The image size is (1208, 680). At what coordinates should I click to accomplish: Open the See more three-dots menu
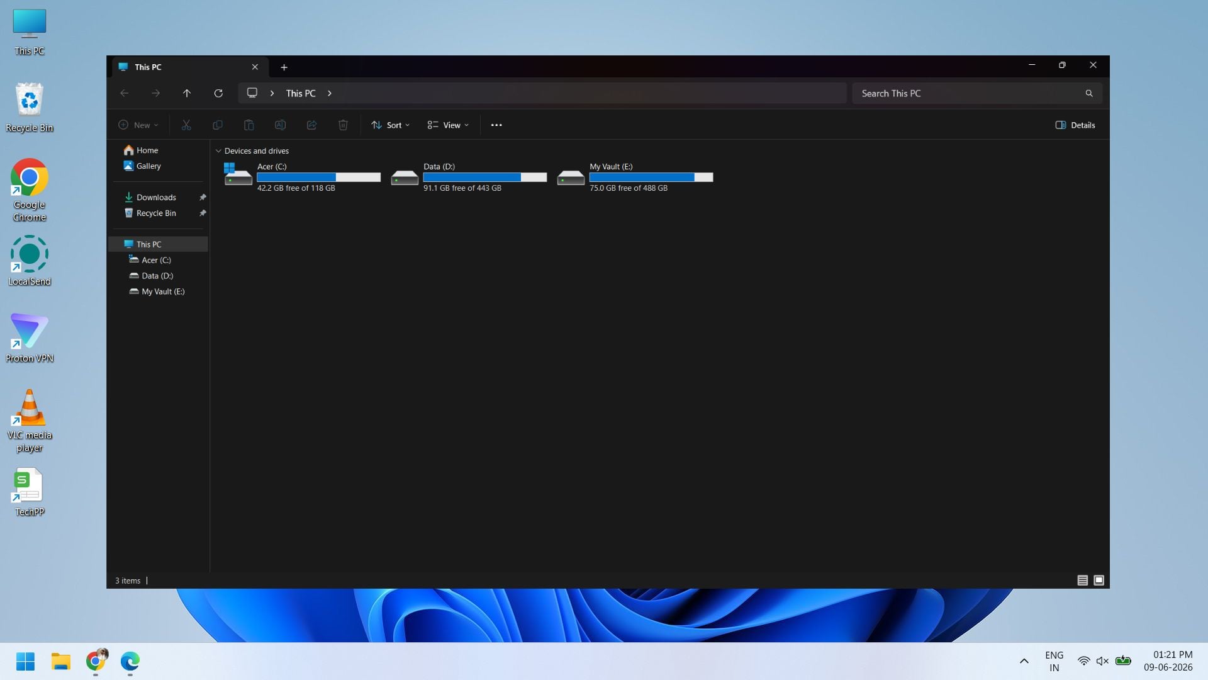click(496, 125)
